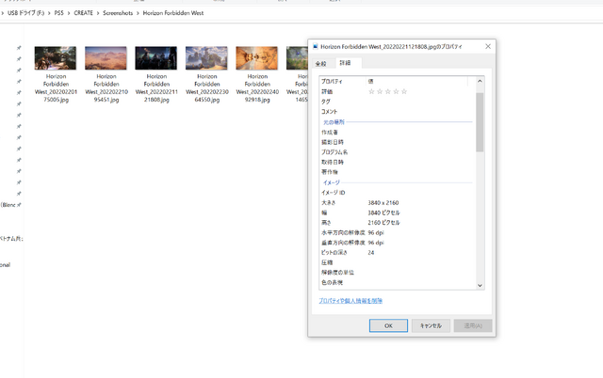Select the タグ property row
The width and height of the screenshot is (603, 378).
click(x=397, y=102)
